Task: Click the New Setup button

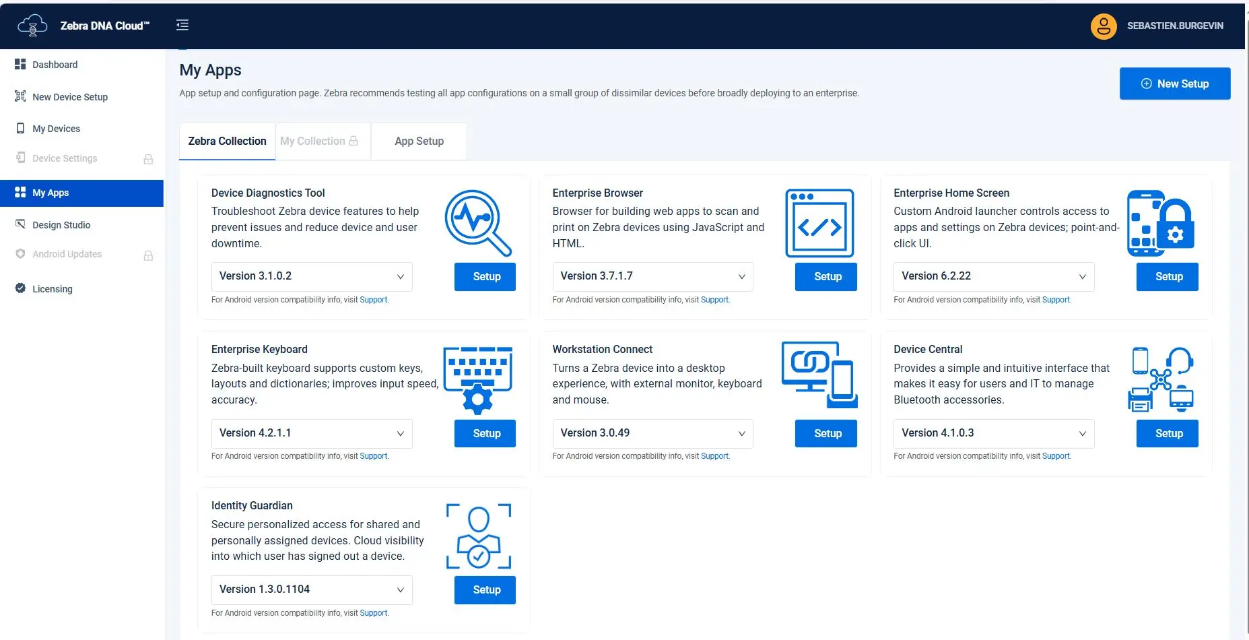Action: pos(1175,84)
